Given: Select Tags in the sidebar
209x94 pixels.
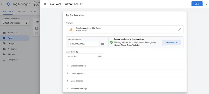Looking at the screenshot, I should pyautogui.click(x=15, y=38).
